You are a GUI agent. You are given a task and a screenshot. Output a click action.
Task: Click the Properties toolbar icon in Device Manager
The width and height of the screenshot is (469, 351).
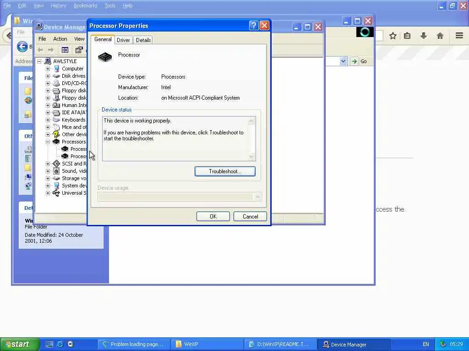[x=79, y=50]
